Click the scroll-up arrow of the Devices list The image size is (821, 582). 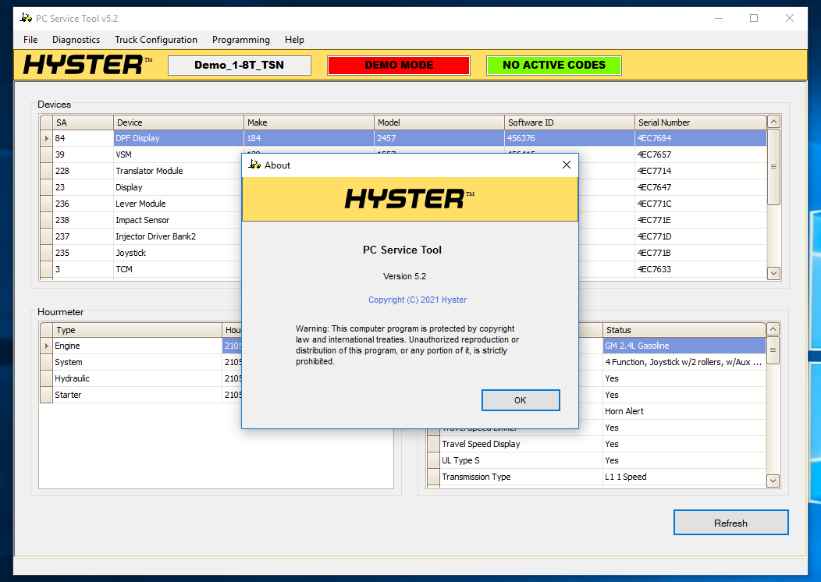click(773, 122)
